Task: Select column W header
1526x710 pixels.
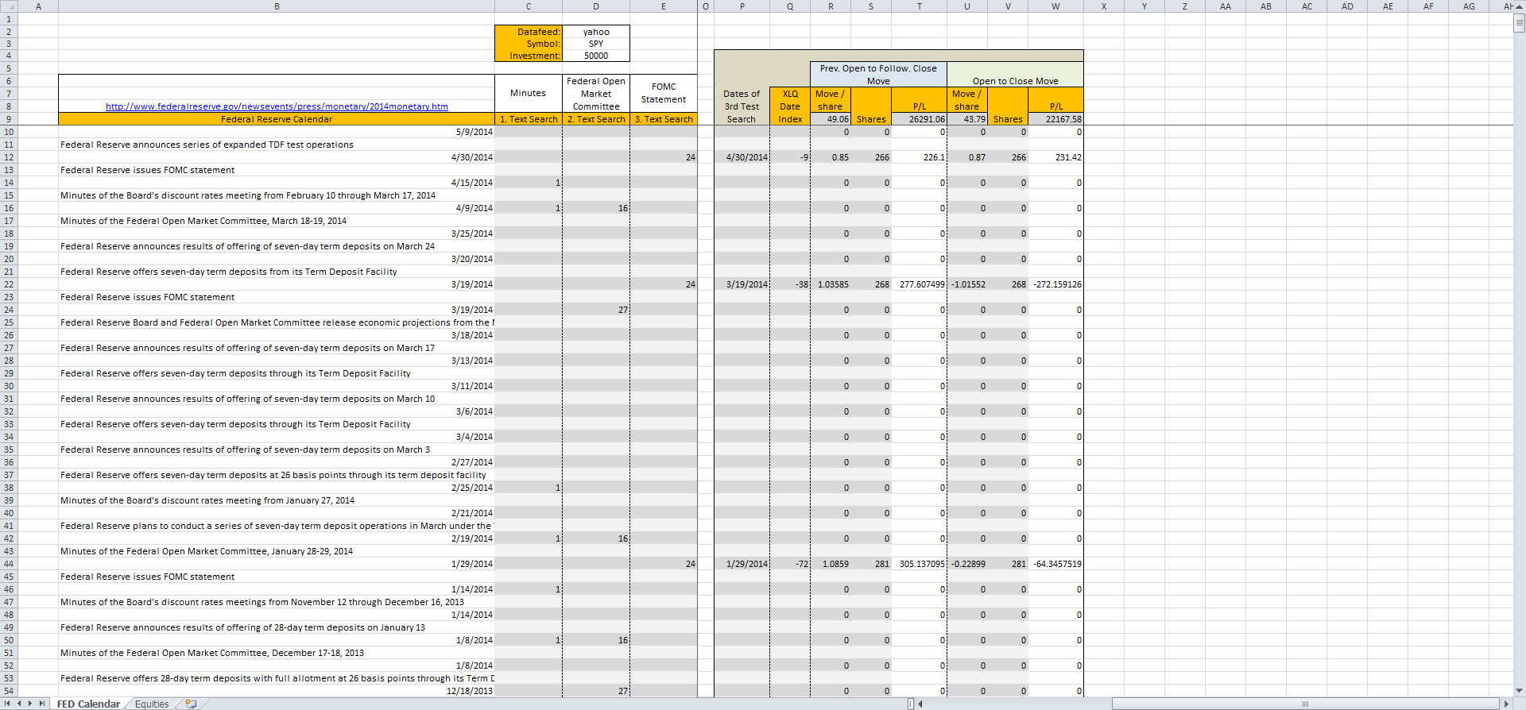Action: pyautogui.click(x=1055, y=6)
